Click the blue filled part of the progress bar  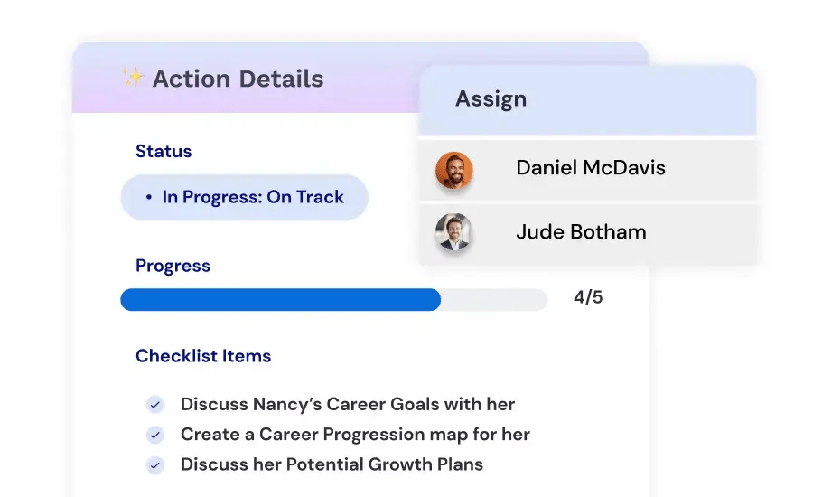point(281,300)
